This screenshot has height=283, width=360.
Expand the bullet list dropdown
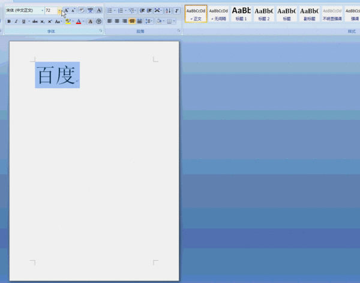(115, 11)
